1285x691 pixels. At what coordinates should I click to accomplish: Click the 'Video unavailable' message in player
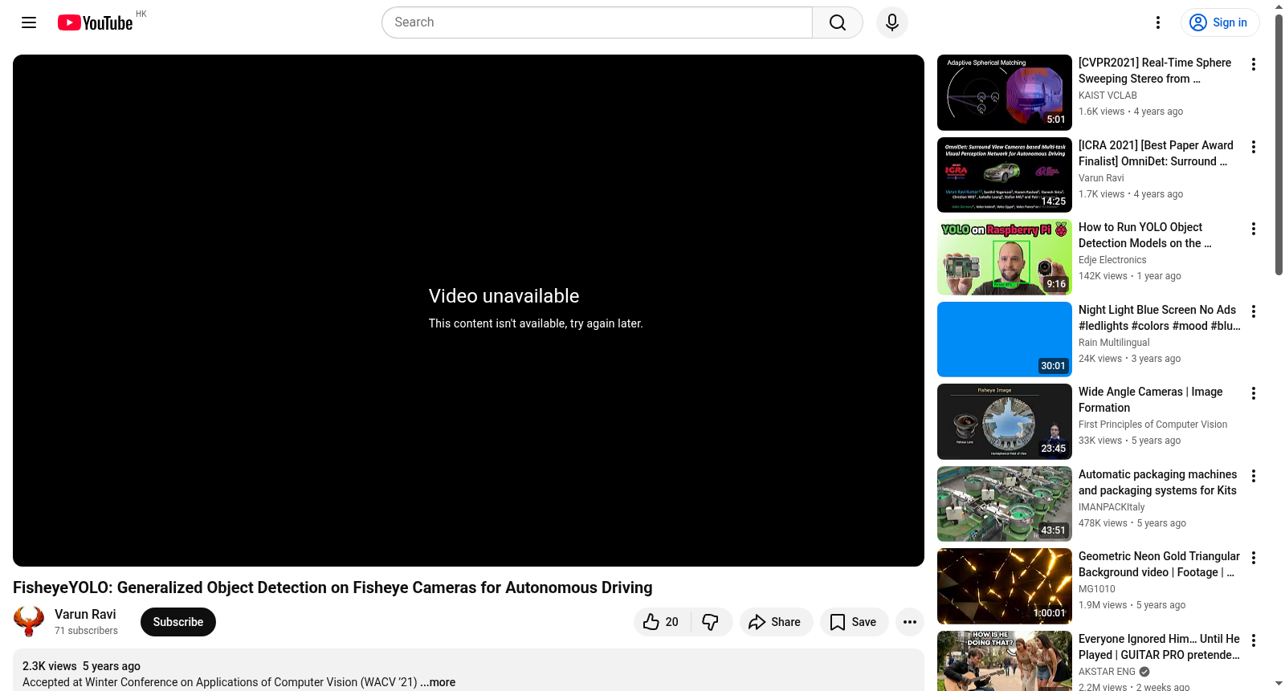click(x=504, y=296)
